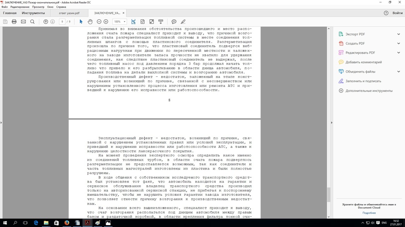Image resolution: width=405 pixels, height=227 pixels.
Task: Follow the Подробнее link
Action: click(x=369, y=213)
